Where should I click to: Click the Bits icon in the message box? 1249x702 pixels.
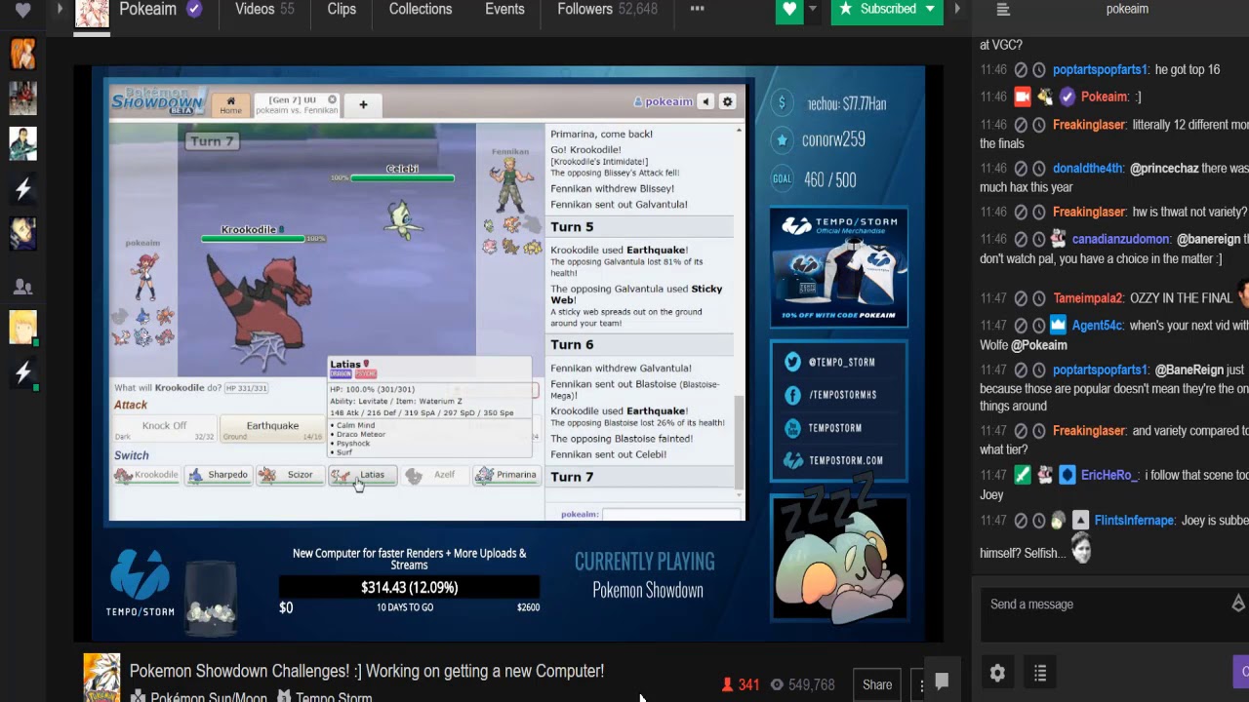click(x=1238, y=604)
